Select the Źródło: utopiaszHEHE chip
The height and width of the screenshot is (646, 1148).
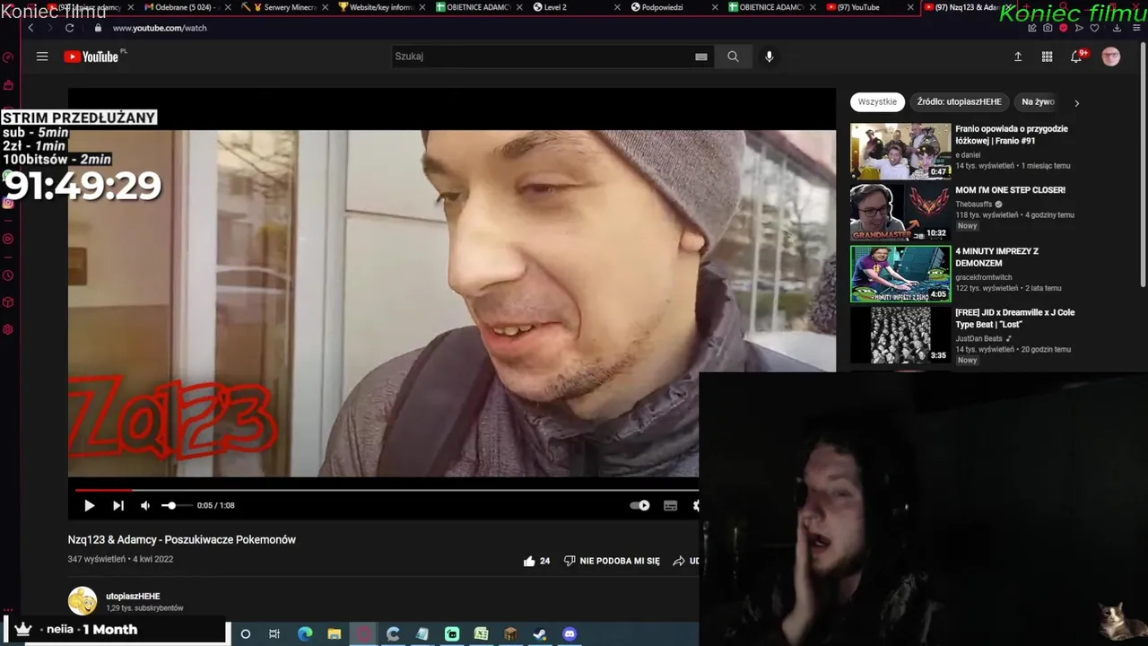tap(960, 102)
